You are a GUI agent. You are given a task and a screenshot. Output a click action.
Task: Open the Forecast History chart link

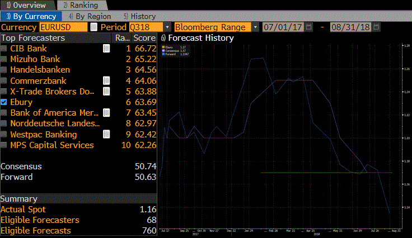coord(198,38)
